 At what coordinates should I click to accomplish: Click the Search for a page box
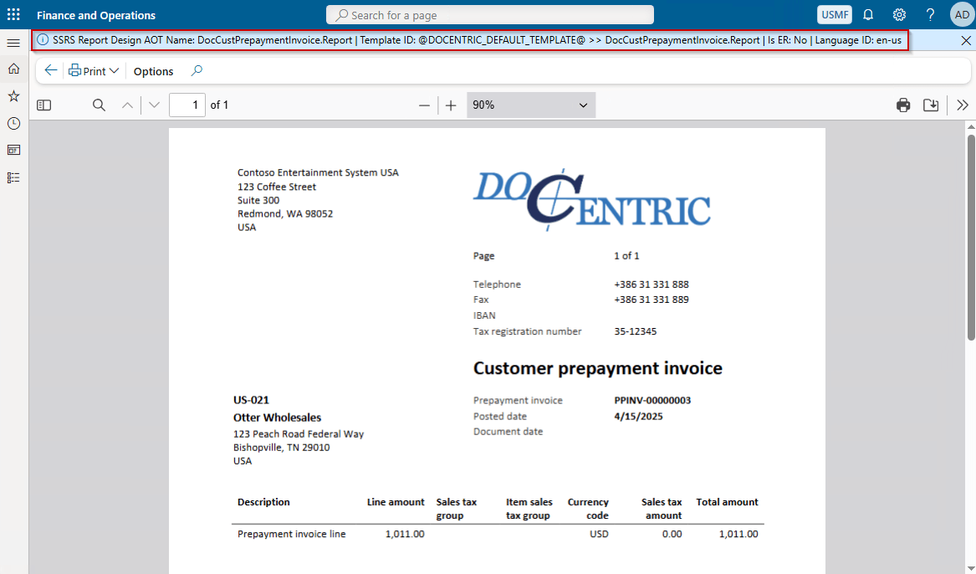(490, 15)
